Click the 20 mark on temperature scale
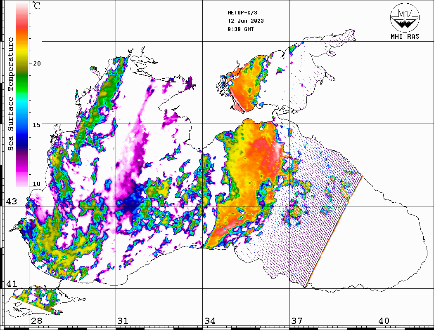This screenshot has height=330, width=434. coord(37,63)
